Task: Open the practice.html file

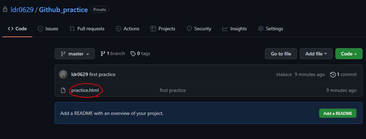Action: 85,90
